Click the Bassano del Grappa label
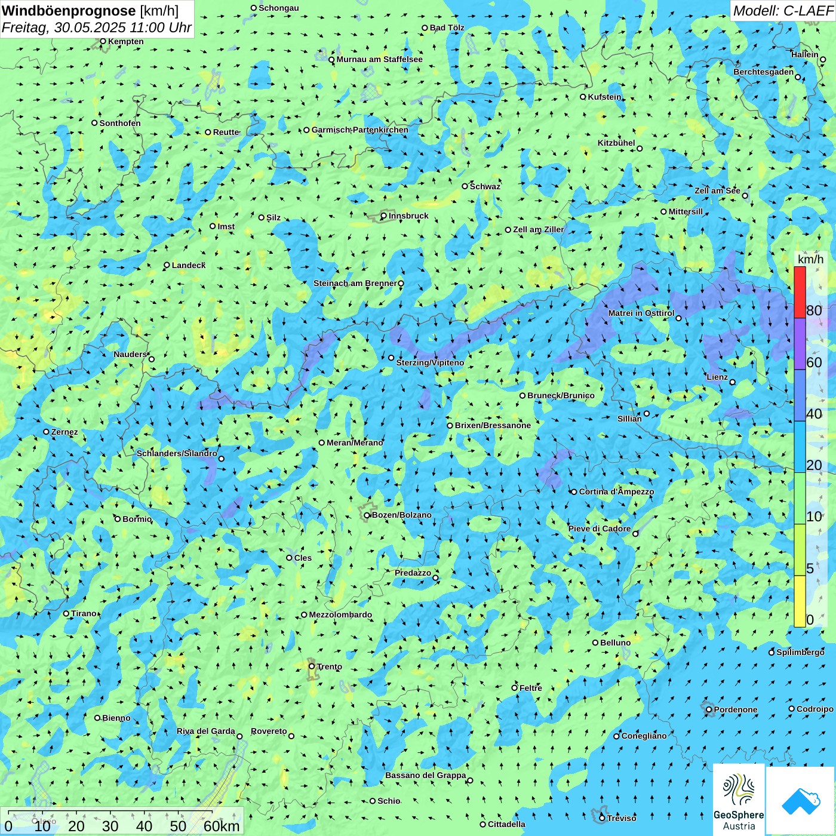The image size is (836, 836). click(425, 775)
